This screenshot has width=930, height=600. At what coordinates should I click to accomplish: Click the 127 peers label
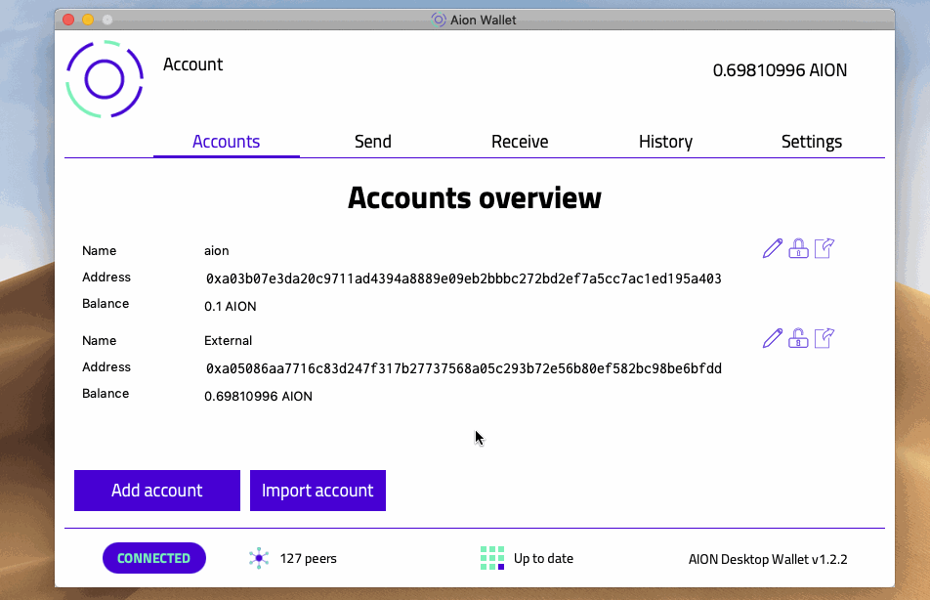coord(309,558)
